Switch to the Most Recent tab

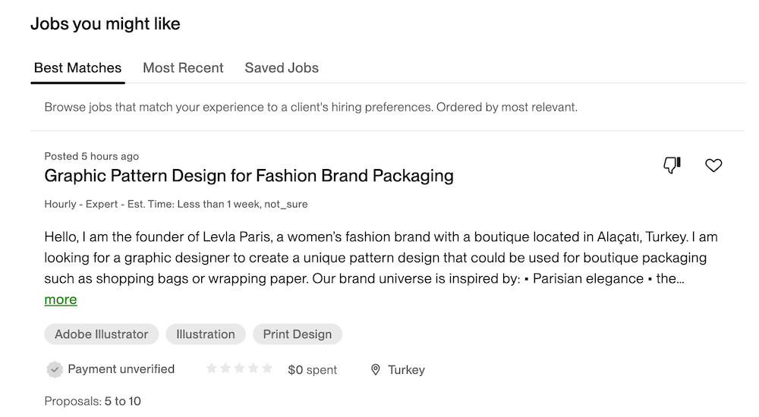click(x=183, y=67)
